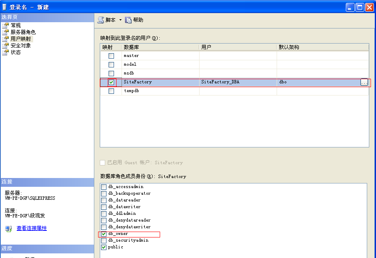
Task: Uncheck the SiteFactory database mapping
Action: [x=111, y=83]
